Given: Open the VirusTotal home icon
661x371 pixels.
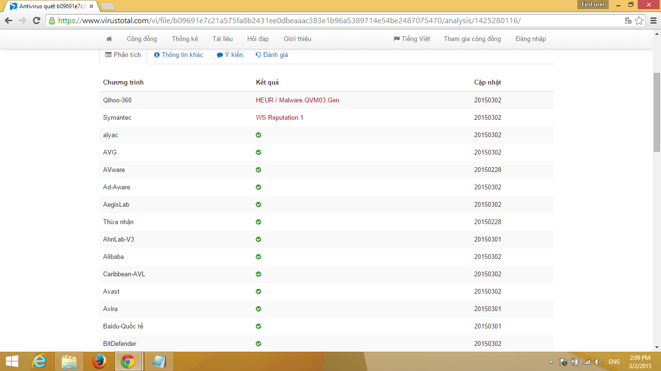Looking at the screenshot, I should click(109, 39).
